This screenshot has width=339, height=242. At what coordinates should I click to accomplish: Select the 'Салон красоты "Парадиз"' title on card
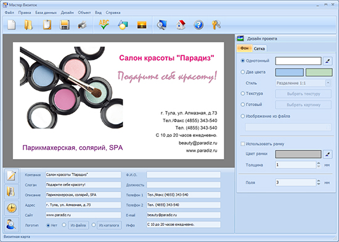(166, 58)
